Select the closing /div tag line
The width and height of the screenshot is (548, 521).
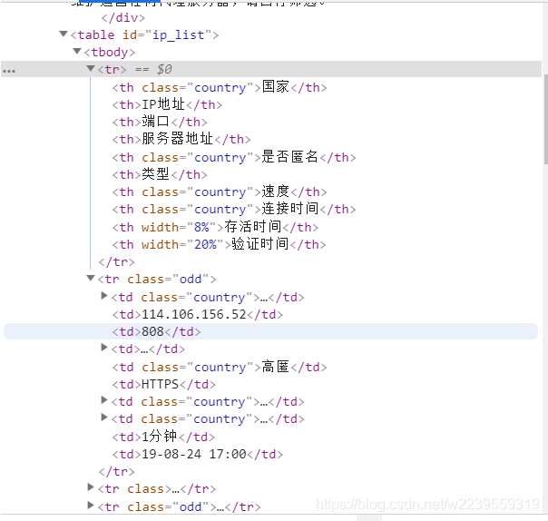(x=123, y=17)
